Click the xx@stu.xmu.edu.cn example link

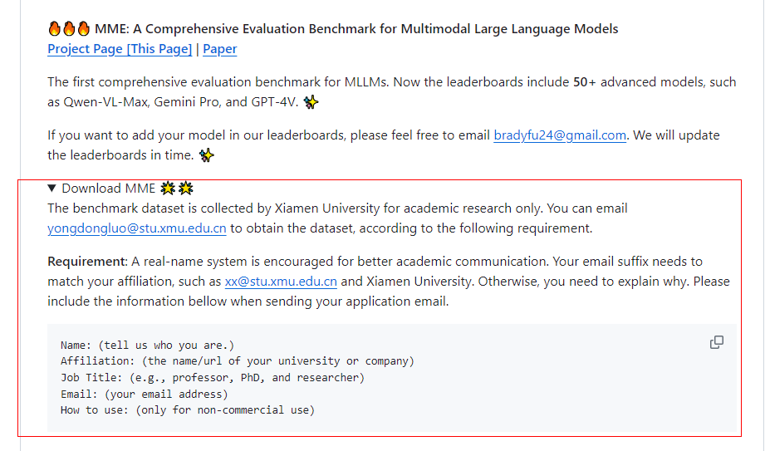281,282
